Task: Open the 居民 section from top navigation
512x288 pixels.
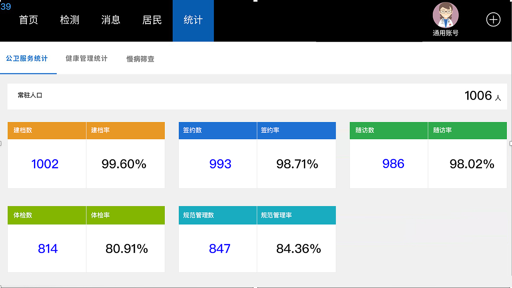Action: point(152,20)
